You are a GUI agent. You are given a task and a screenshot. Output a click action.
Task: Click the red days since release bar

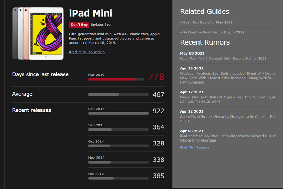[116, 79]
